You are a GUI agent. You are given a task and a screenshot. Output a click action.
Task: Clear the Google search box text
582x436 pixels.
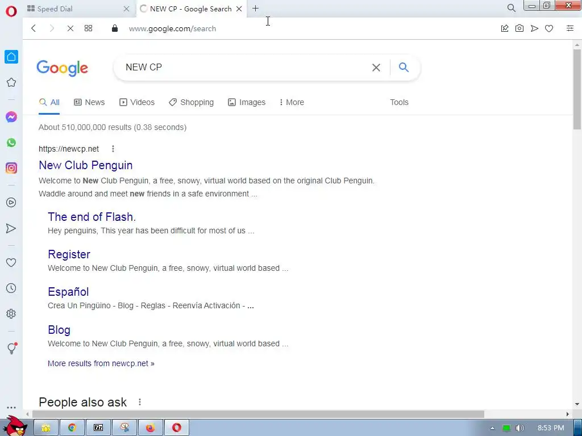coord(376,68)
